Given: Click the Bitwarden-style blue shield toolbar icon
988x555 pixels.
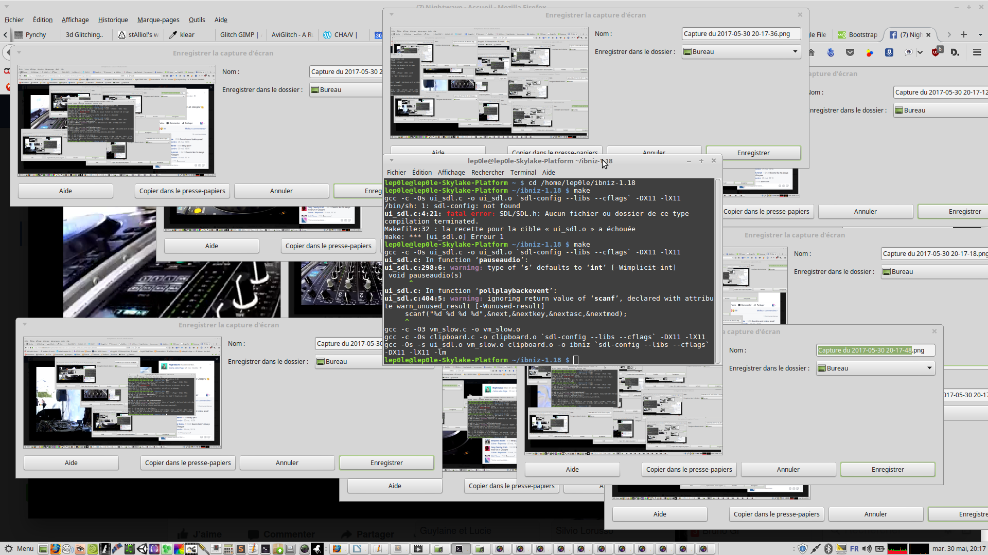Looking at the screenshot, I should 889,52.
